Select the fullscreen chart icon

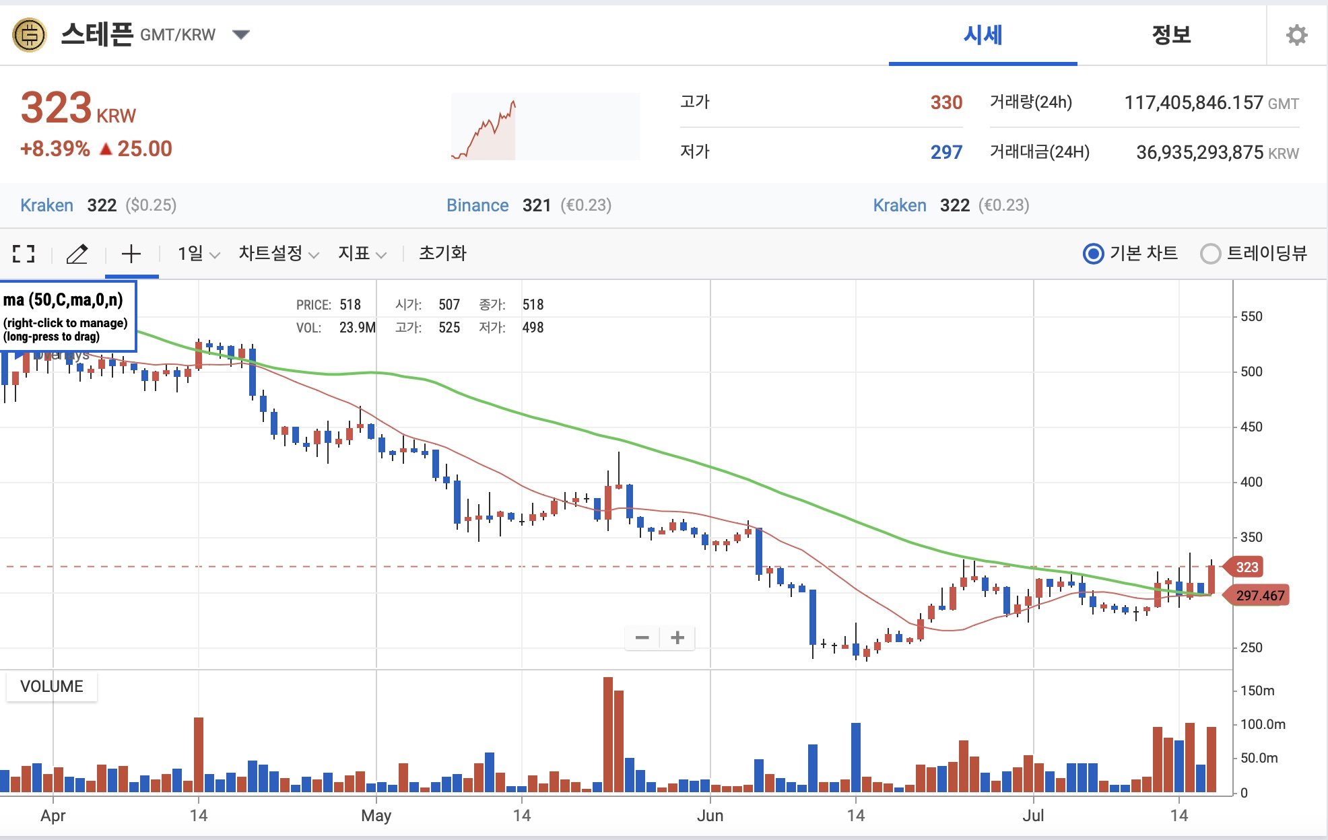[24, 254]
